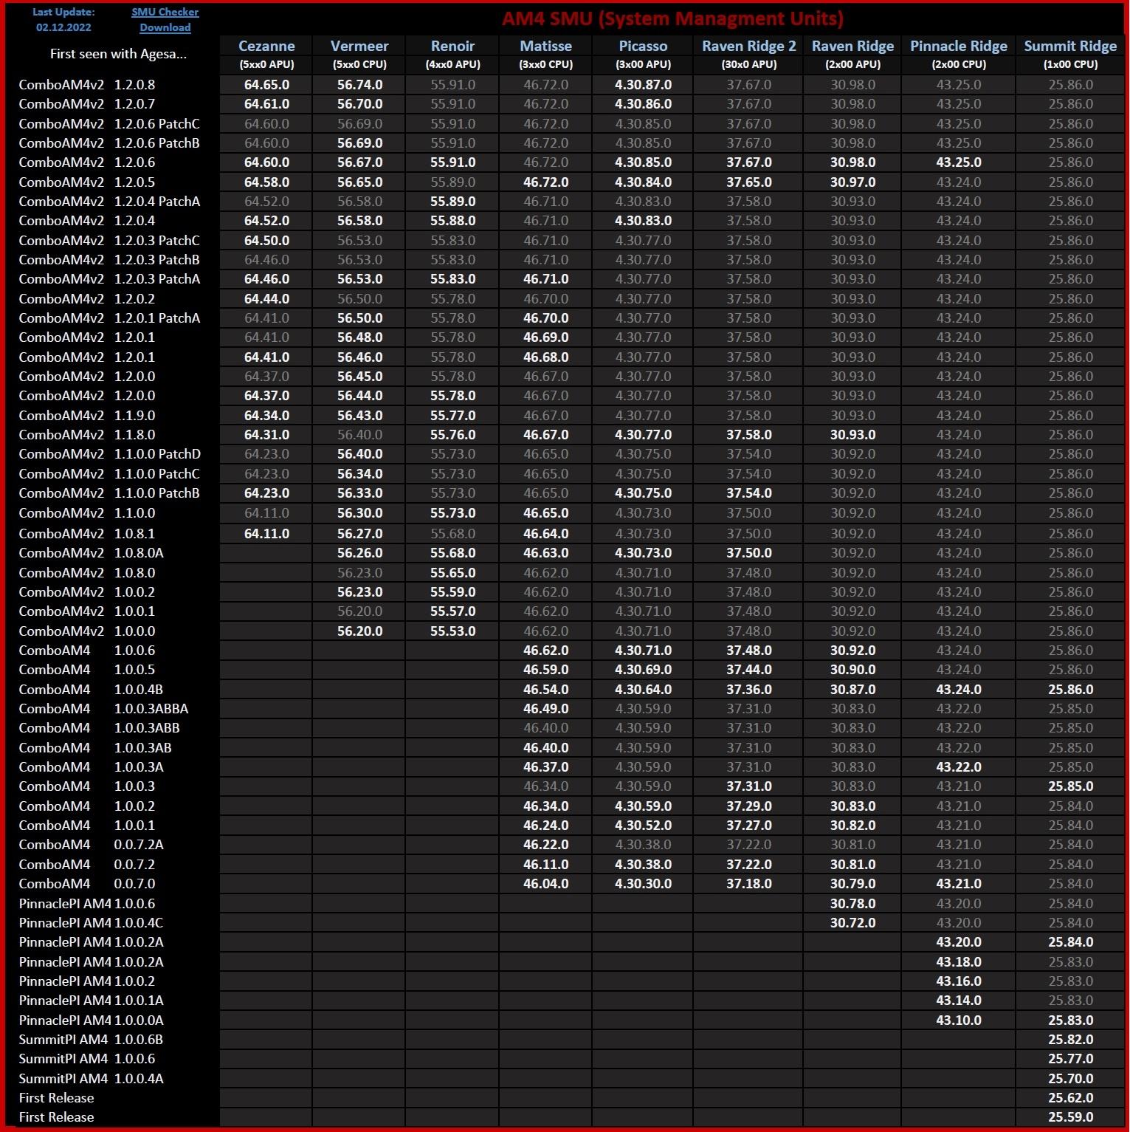This screenshot has width=1130, height=1132.
Task: Select row label ComboAM4 1.0.0.3ABBA
Action: tap(103, 708)
